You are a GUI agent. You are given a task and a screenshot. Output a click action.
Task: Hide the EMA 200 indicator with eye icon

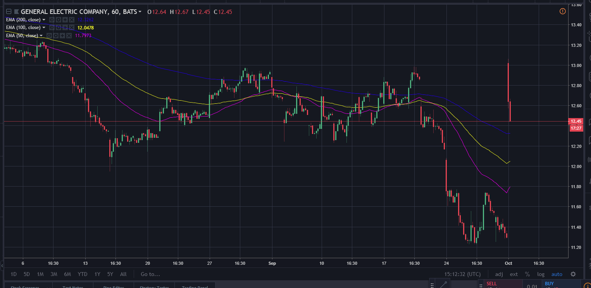pos(52,20)
